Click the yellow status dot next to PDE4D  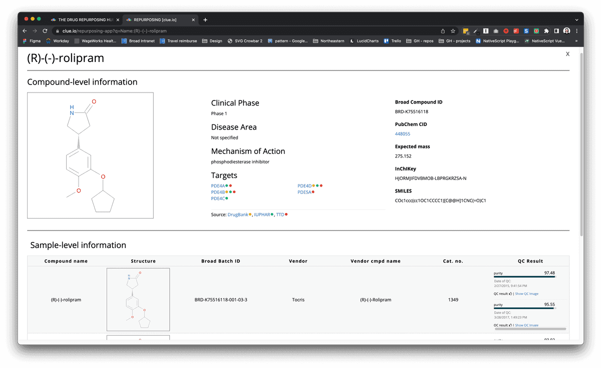click(314, 185)
